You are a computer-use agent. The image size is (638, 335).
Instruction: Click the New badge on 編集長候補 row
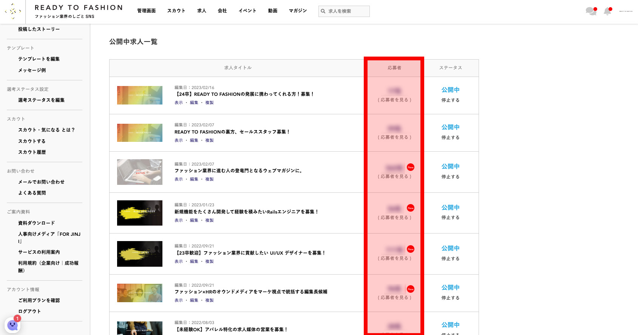click(x=411, y=289)
